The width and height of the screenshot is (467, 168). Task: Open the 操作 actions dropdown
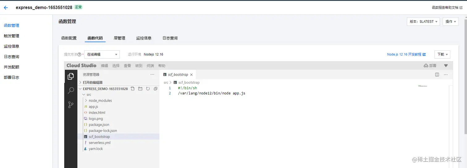tap(450, 22)
